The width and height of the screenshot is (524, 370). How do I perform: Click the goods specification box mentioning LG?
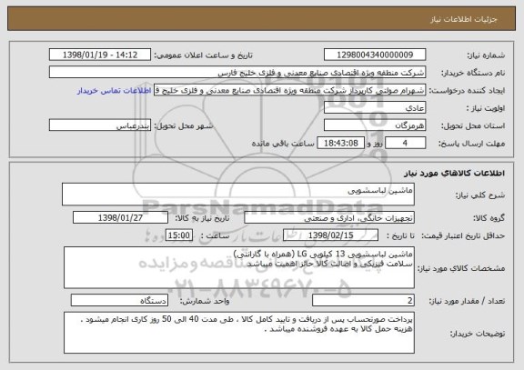[x=239, y=267]
